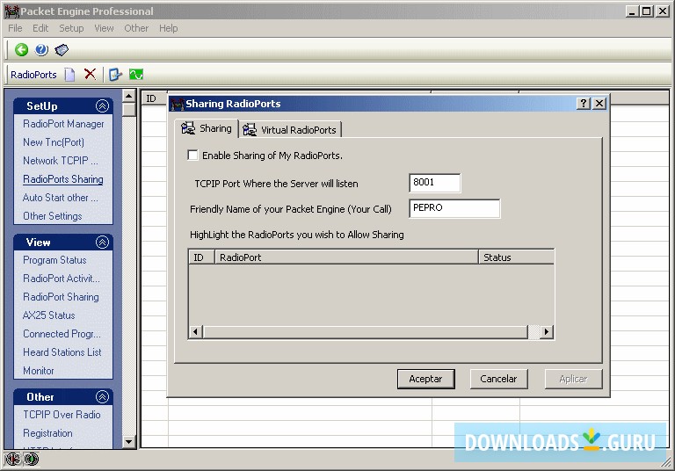Open the Help menu
Image resolution: width=675 pixels, height=471 pixels.
pos(169,28)
